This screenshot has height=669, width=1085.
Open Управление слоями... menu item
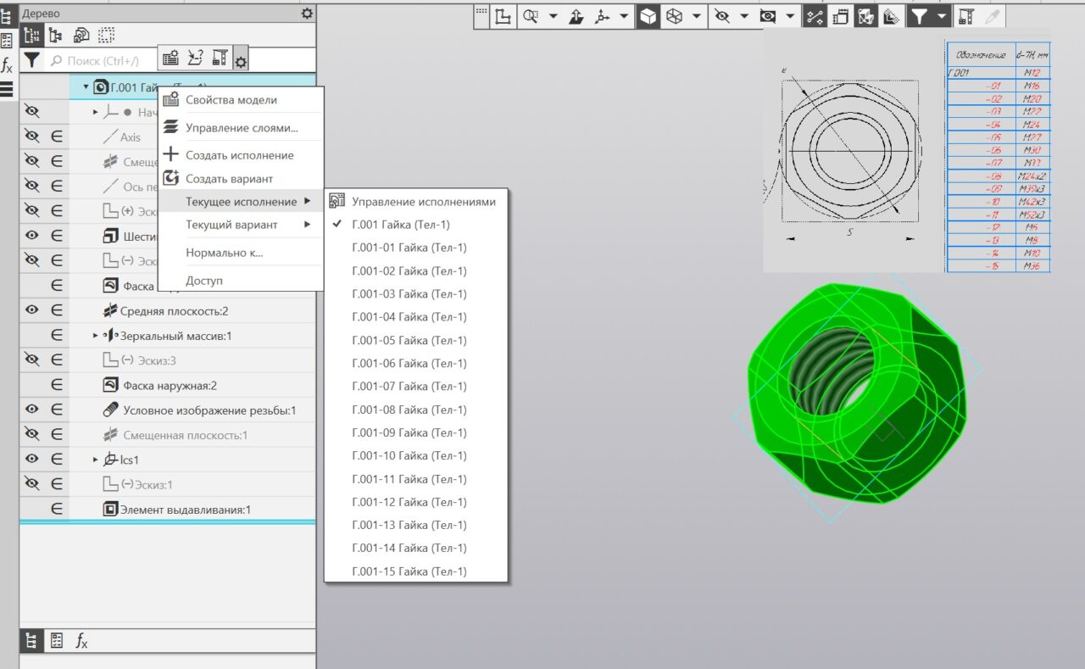[x=241, y=128]
